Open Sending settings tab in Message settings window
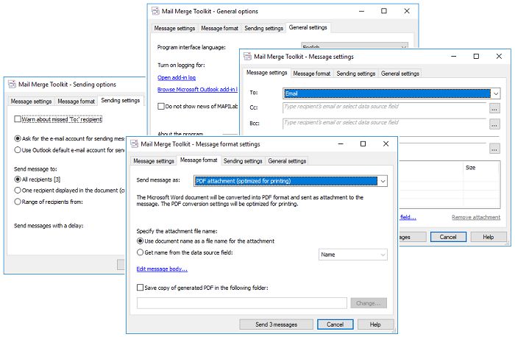Screen dimensions: 515x337 pyautogui.click(x=355, y=74)
